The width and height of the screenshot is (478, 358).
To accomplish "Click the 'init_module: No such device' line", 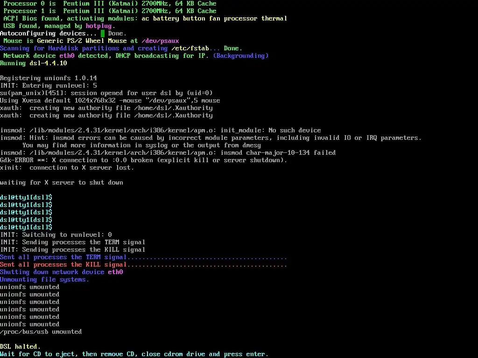I will [161, 131].
